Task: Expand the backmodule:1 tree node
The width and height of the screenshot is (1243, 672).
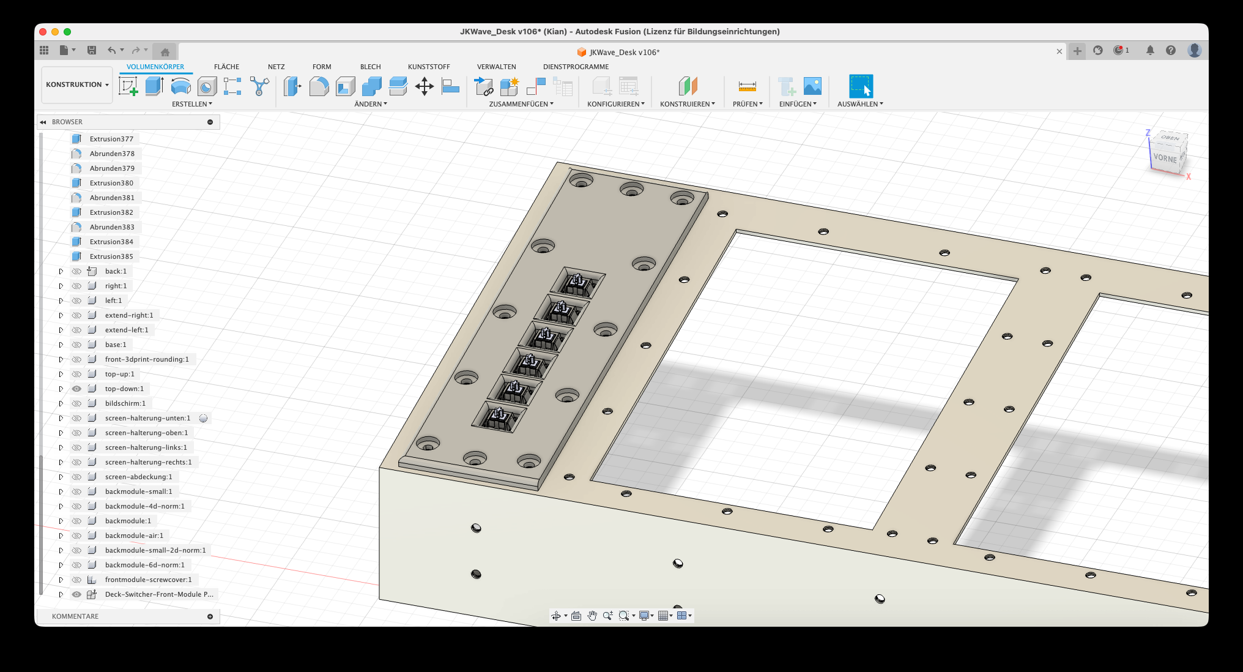Action: (x=61, y=521)
